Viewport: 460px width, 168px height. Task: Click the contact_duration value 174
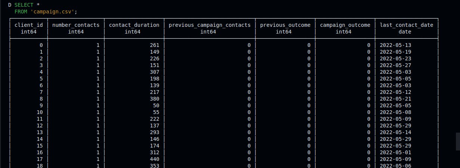[x=155, y=146]
